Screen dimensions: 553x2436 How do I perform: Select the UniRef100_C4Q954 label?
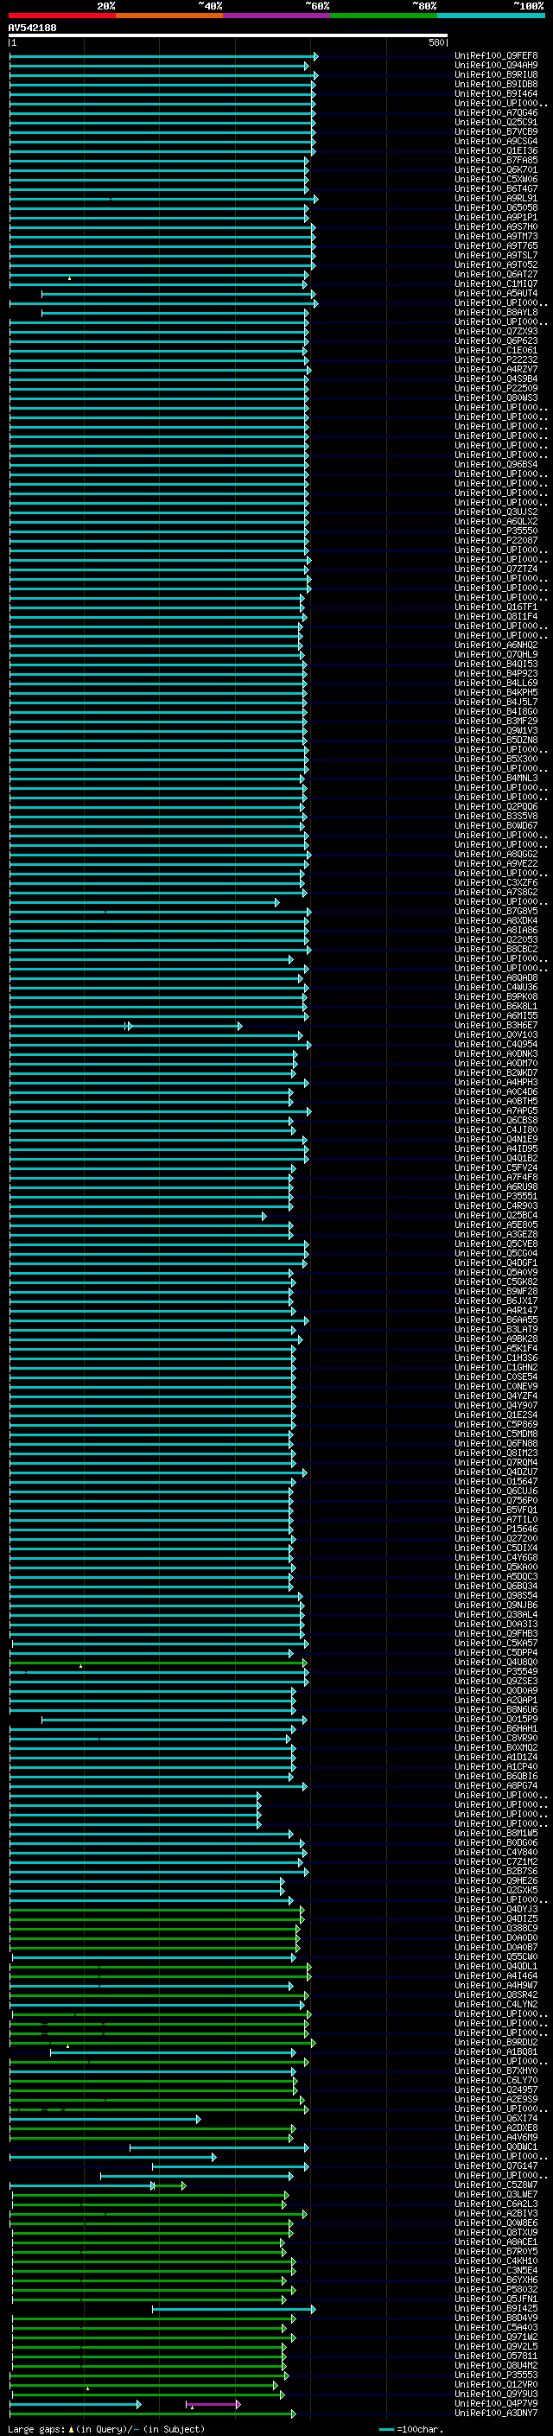496,1044
